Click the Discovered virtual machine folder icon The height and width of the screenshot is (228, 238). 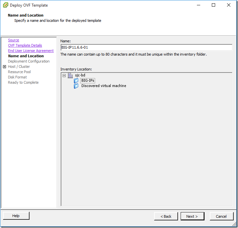(x=76, y=86)
